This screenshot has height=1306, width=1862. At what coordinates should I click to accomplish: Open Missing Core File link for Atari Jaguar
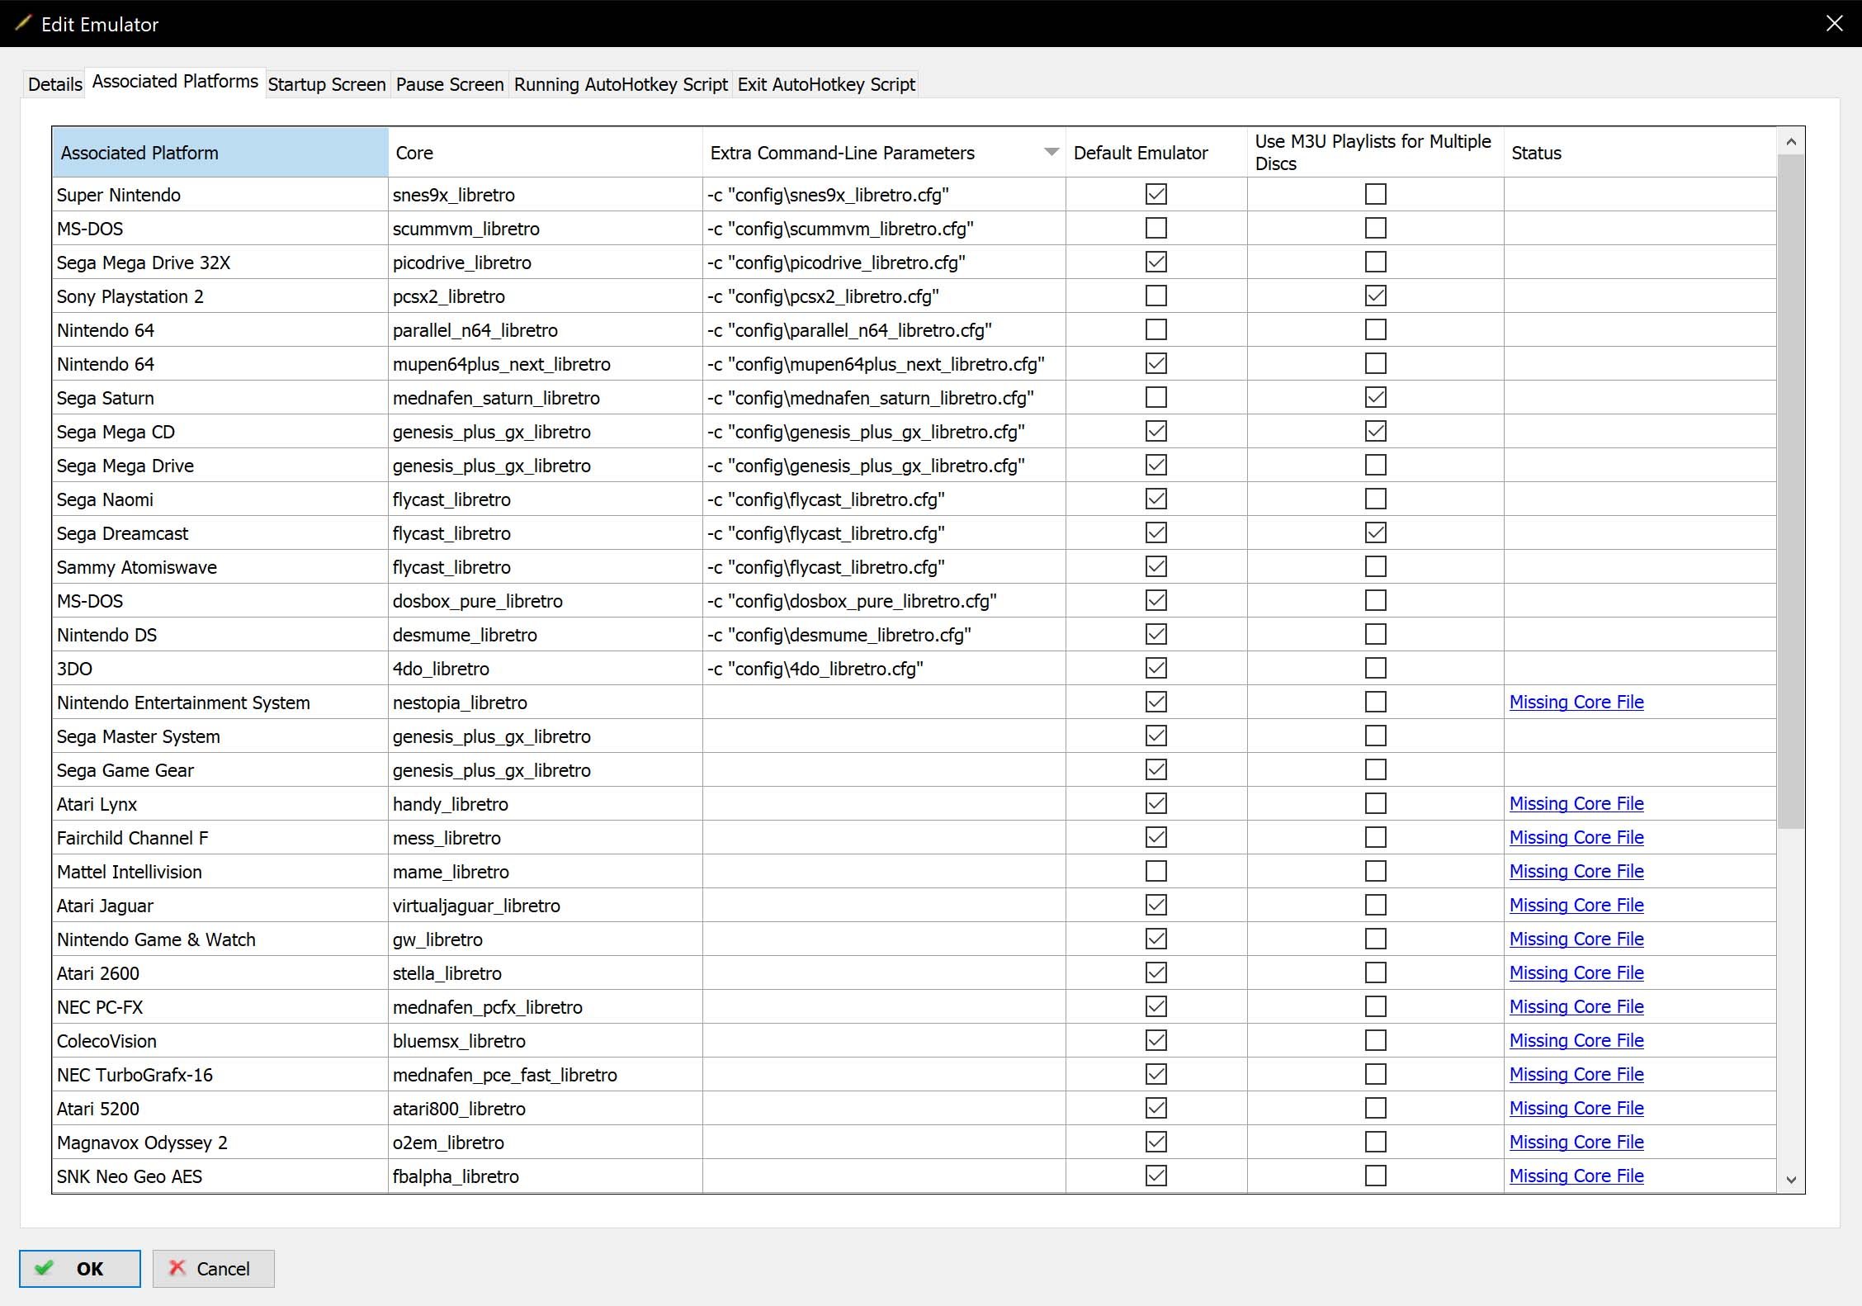coord(1576,905)
